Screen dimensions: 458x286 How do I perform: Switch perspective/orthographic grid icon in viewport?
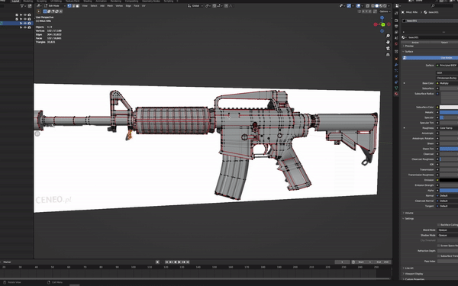(388, 55)
